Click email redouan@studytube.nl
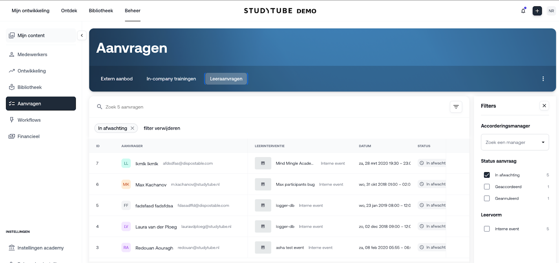 click(x=198, y=248)
